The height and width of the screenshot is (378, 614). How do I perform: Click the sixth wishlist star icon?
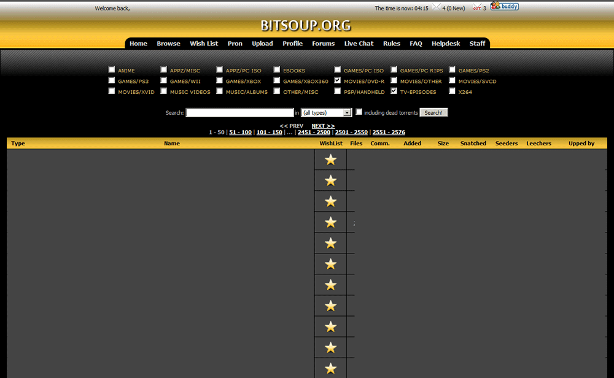(330, 264)
